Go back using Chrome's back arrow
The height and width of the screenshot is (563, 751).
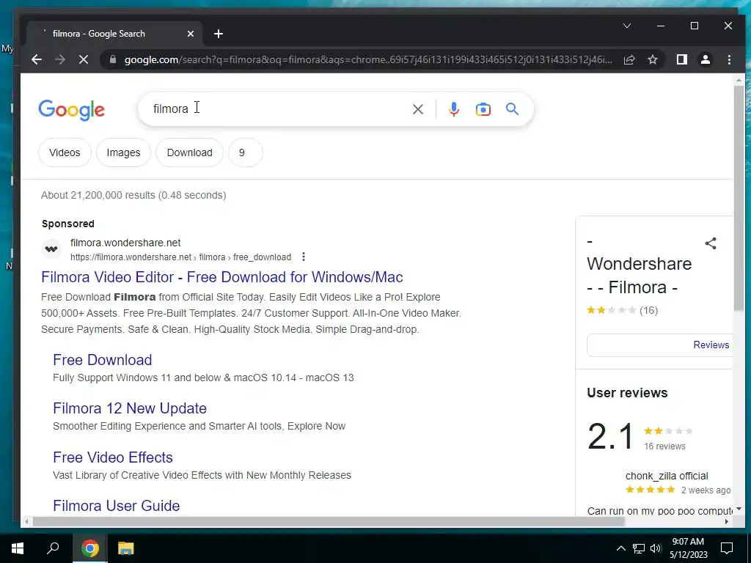(37, 59)
